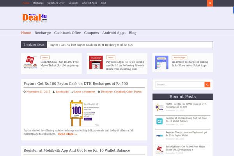Click the clock icon beside November 21, 2015
The width and height of the screenshot is (234, 156).
click(25, 92)
